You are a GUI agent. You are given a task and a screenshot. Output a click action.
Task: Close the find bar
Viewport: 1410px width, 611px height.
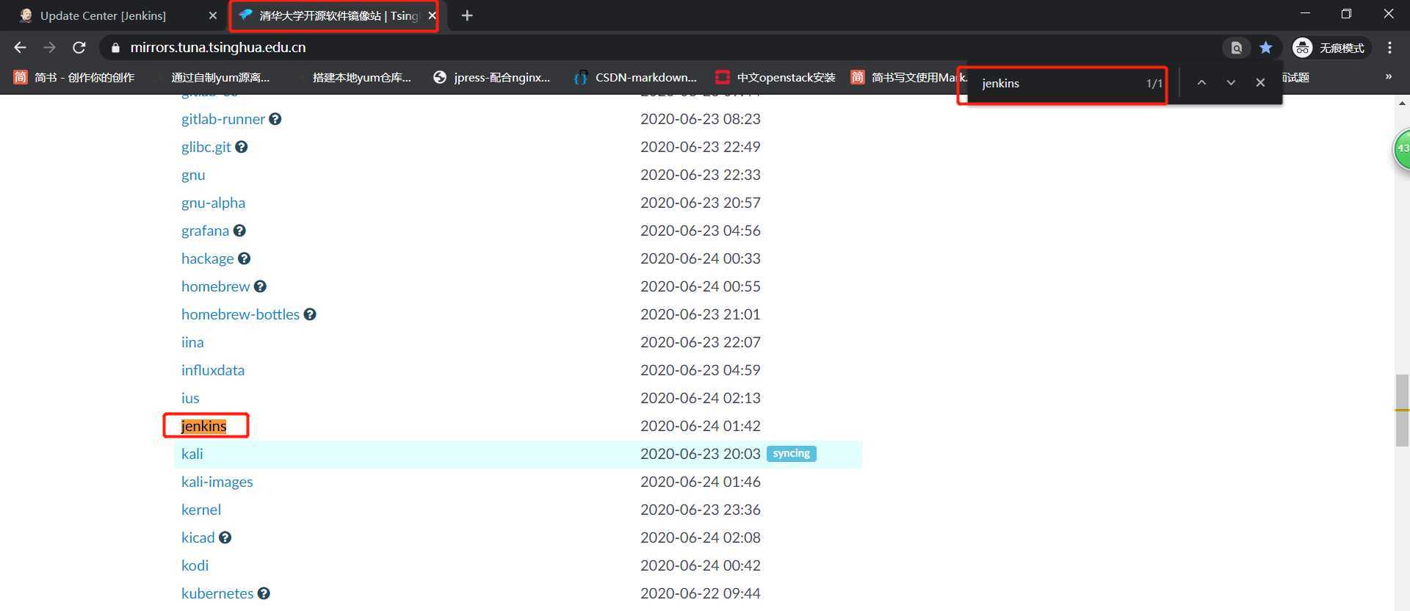point(1260,83)
